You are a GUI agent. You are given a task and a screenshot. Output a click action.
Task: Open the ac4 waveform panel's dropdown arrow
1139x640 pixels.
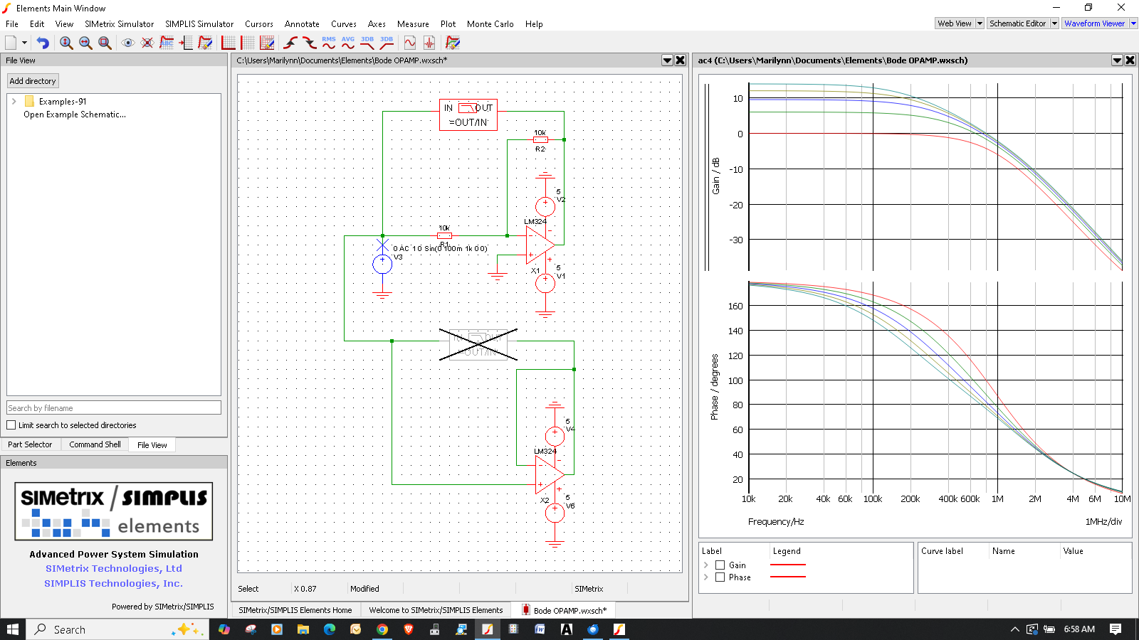(1117, 60)
